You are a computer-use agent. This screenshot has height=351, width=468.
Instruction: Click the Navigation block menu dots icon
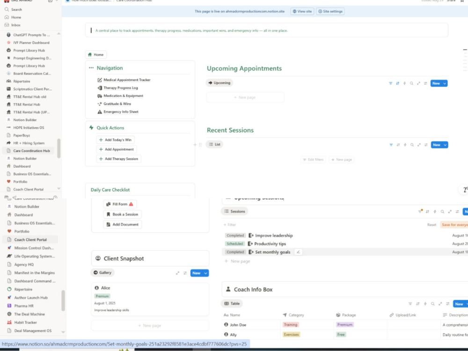point(91,68)
